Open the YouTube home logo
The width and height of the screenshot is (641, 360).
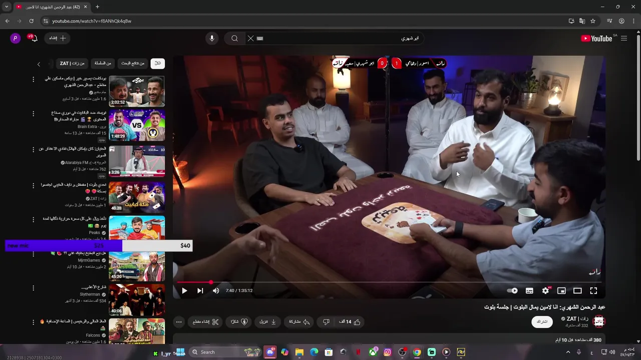pos(597,38)
